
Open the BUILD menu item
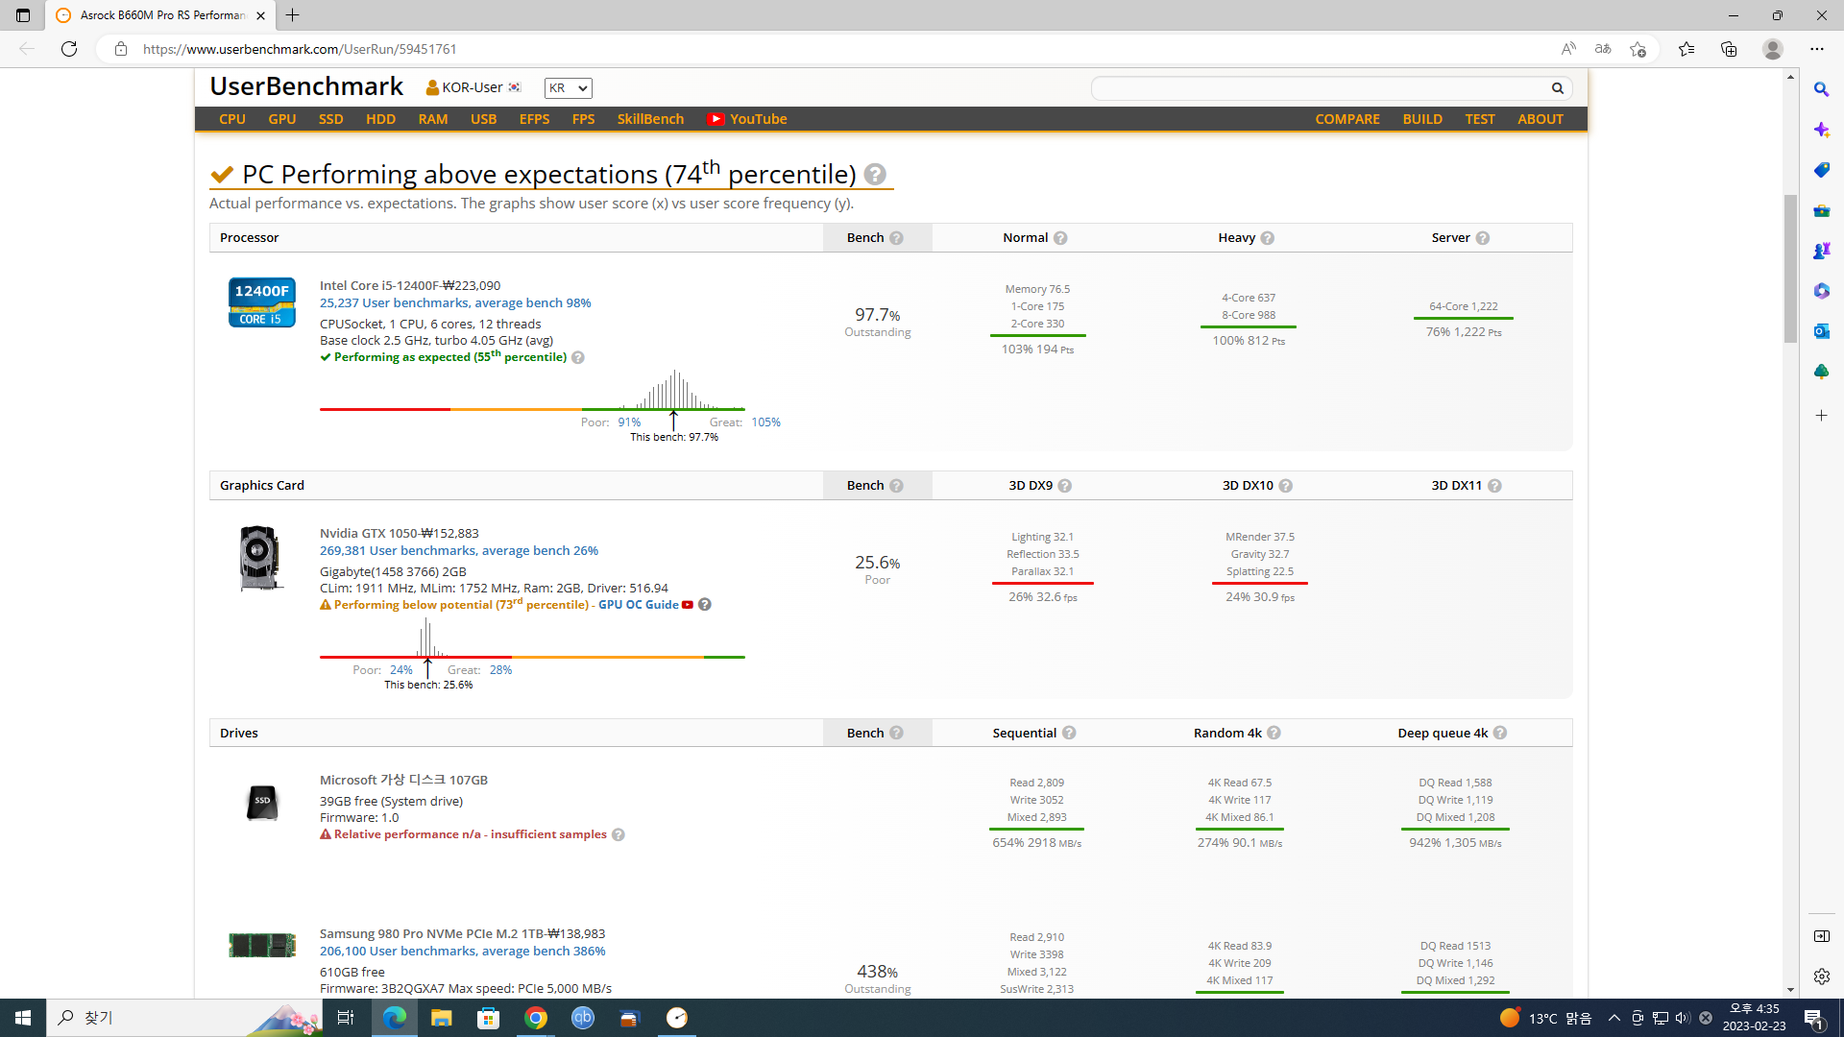1422,119
